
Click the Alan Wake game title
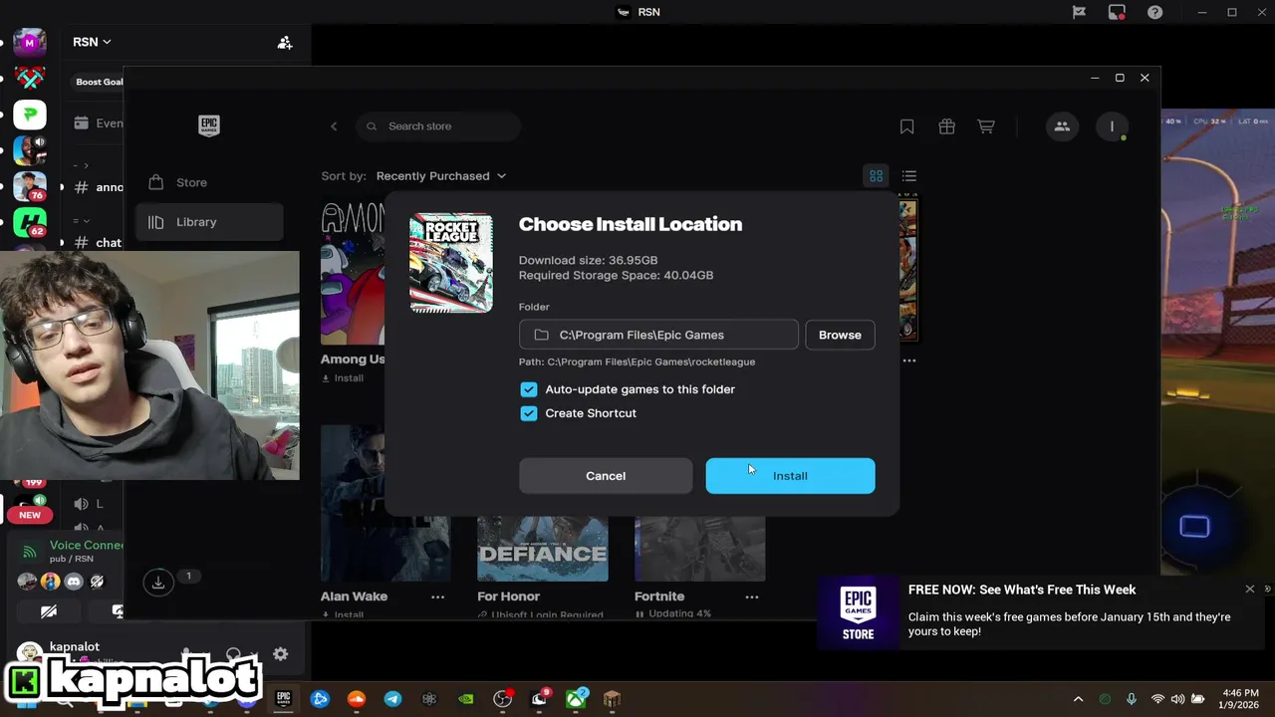(354, 597)
